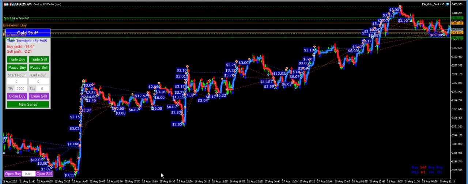The width and height of the screenshot is (468, 184).
Task: Close all buy positions with Close Buy
Action: pos(17,96)
